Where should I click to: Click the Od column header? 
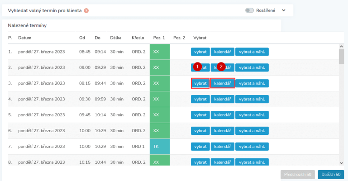(x=82, y=38)
